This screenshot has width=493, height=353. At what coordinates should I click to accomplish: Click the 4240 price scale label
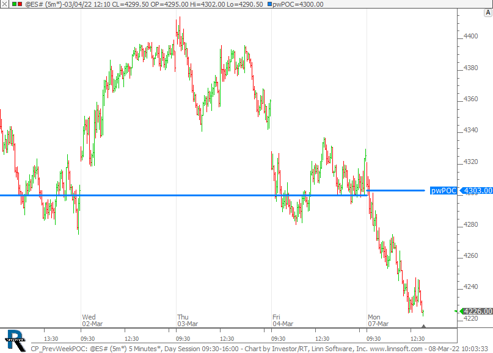click(x=470, y=287)
